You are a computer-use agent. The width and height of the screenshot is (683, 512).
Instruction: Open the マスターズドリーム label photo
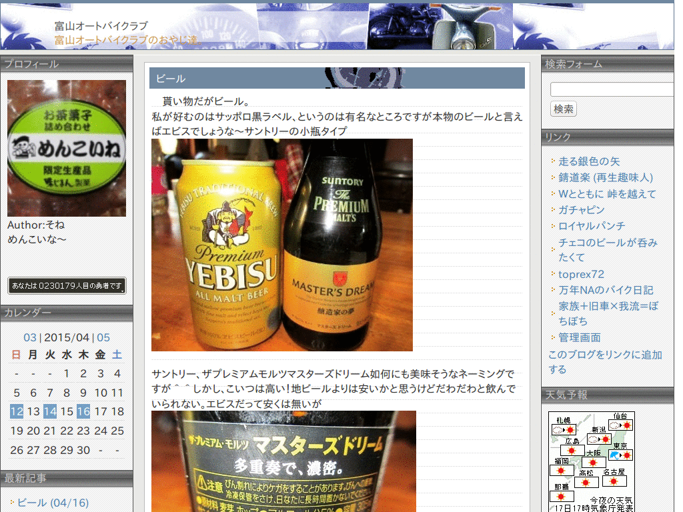pos(283,461)
